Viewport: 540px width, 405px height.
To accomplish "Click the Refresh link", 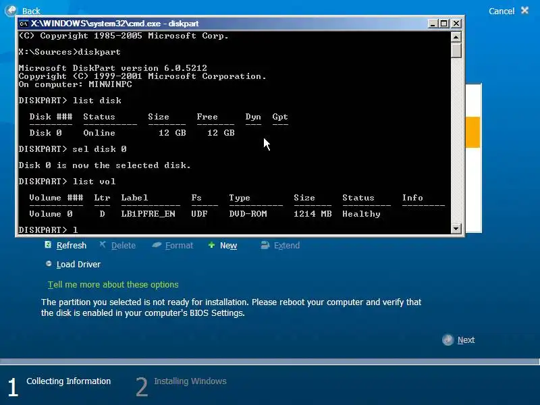I will point(72,246).
